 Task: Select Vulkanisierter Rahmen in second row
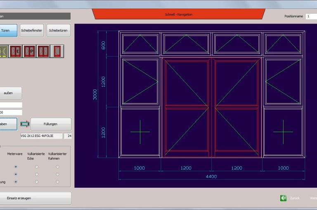point(57,174)
